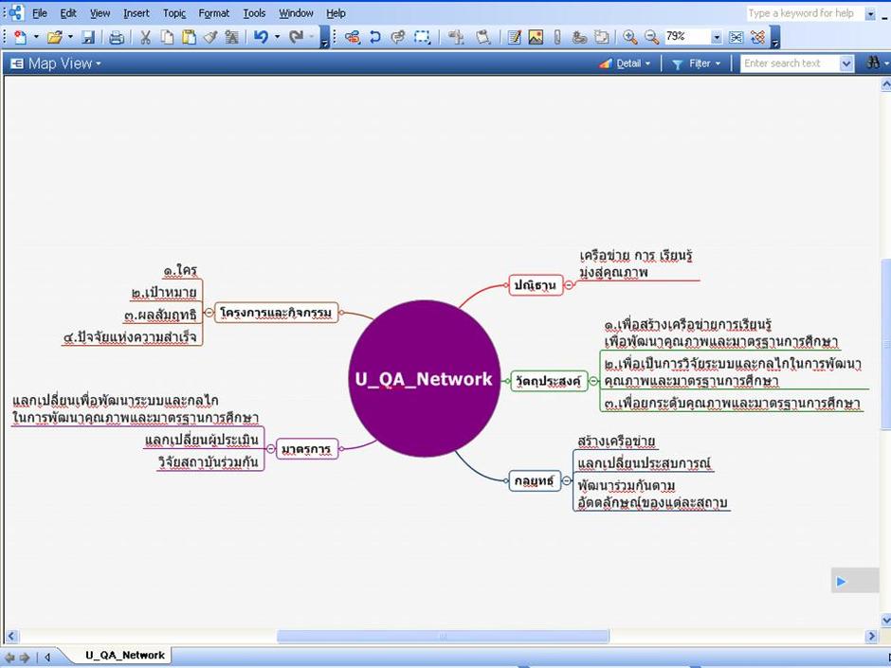Click the Zoom In magnifier icon
This screenshot has width=891, height=668.
click(x=629, y=38)
